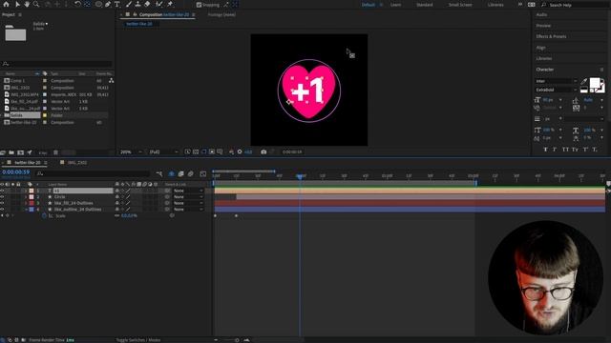Toggle visibility eye of the +1 text layer

[2, 191]
